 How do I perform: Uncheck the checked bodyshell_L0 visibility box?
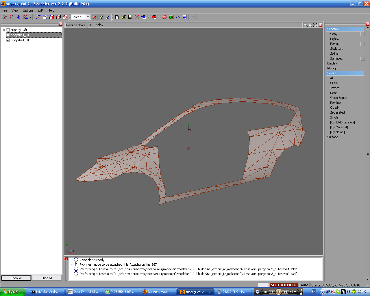[x=8, y=40]
